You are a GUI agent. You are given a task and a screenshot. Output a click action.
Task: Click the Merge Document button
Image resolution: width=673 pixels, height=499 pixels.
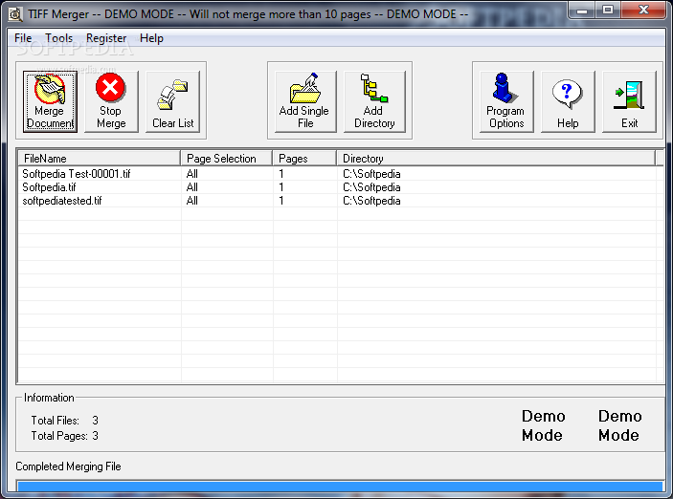point(50,101)
